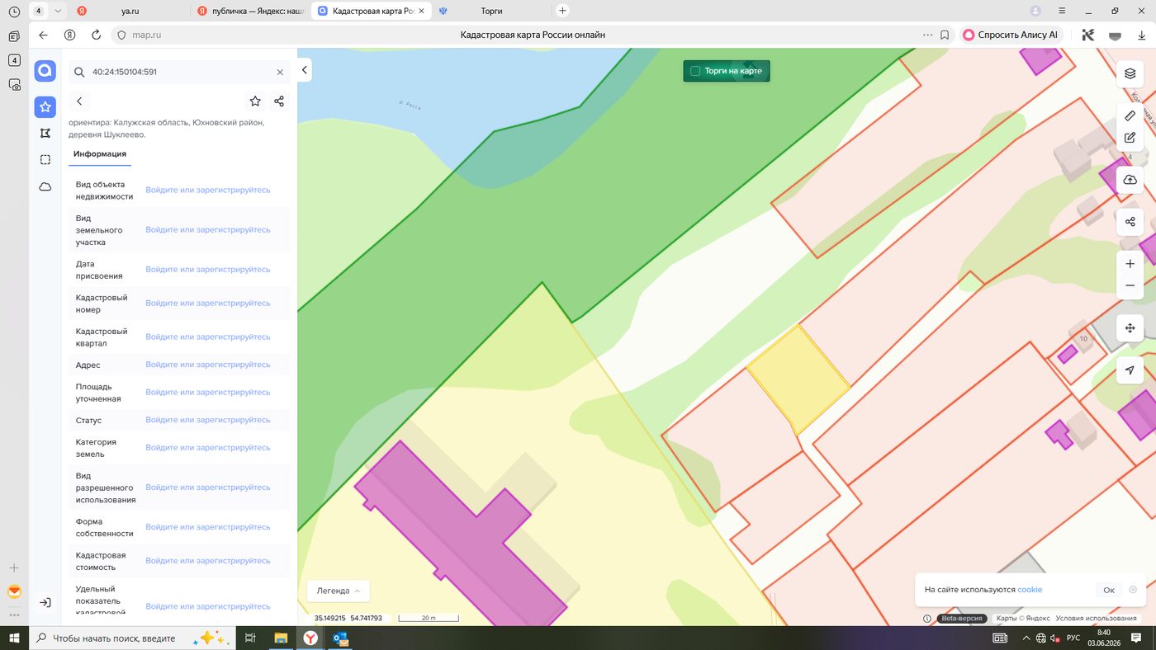The image size is (1156, 650).
Task: Open Yandex Browser from the taskbar
Action: click(x=310, y=638)
